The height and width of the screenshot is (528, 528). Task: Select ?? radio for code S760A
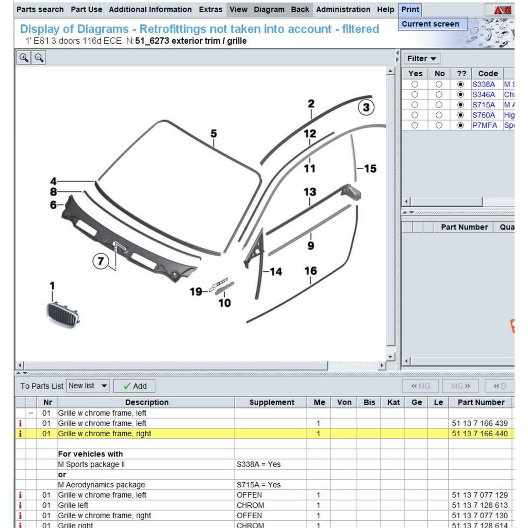click(x=460, y=115)
